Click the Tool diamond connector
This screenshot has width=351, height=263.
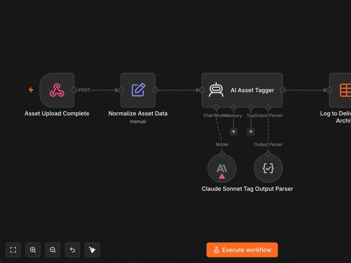point(251,108)
